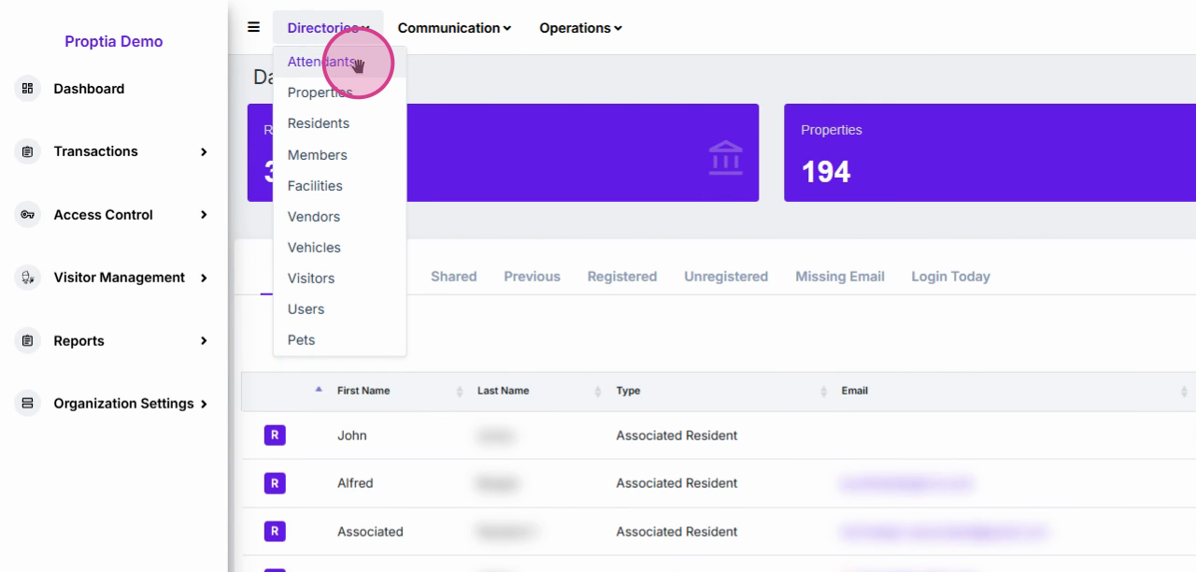Expand the Reports sidebar section
This screenshot has width=1196, height=572.
[x=204, y=341]
